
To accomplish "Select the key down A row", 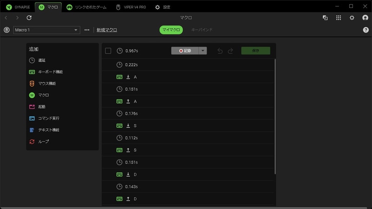I will click(x=188, y=77).
